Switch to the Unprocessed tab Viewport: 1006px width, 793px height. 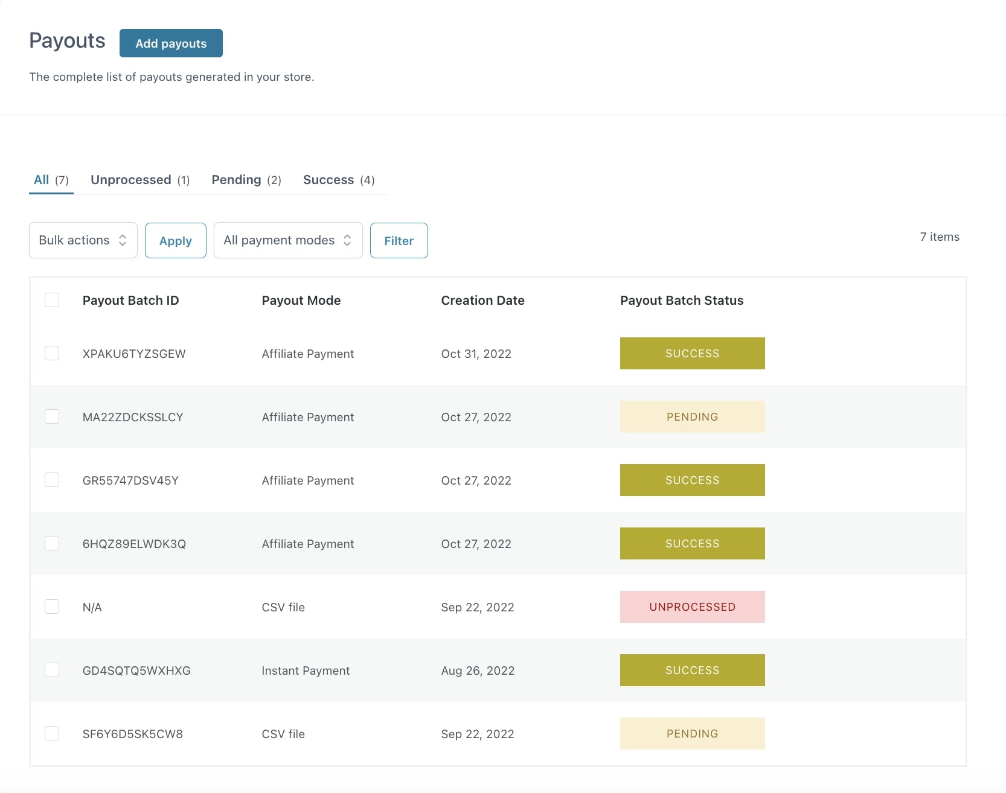[139, 180]
